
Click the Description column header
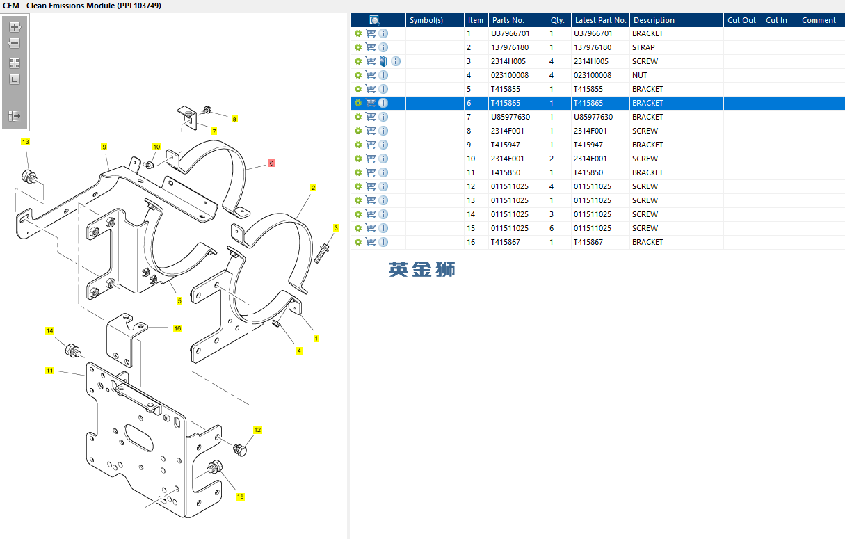(x=677, y=20)
